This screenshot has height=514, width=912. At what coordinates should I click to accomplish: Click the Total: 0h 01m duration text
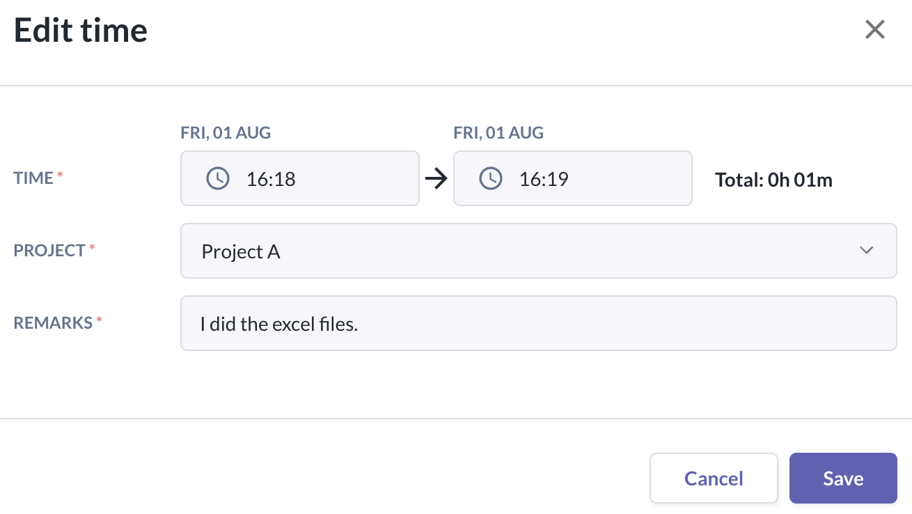click(773, 180)
